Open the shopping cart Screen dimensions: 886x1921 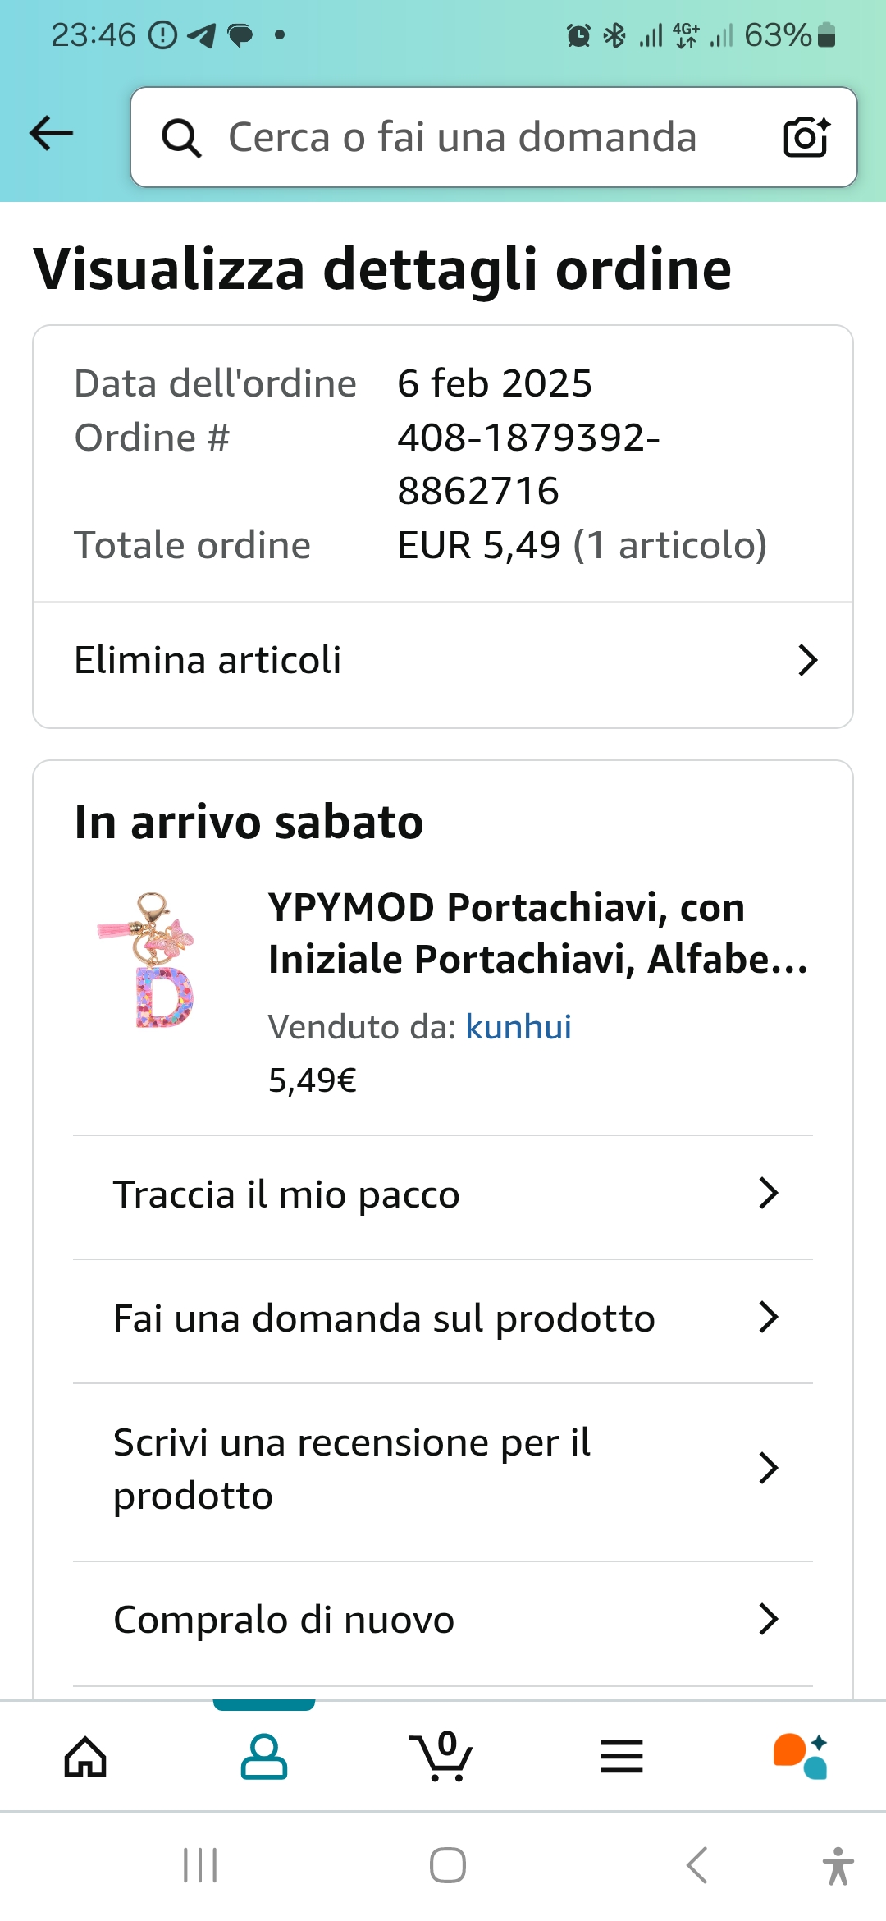(441, 1757)
